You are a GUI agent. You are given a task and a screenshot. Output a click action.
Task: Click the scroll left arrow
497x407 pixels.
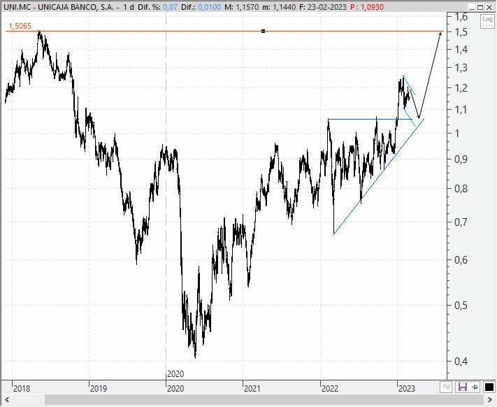[x=7, y=399]
